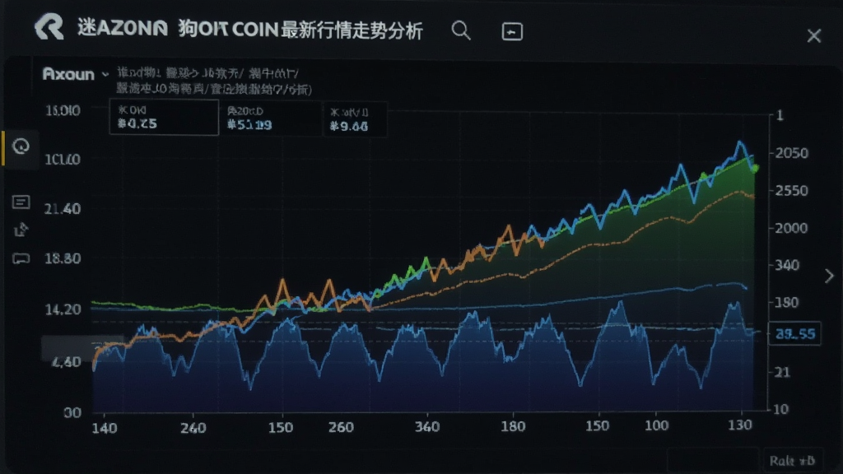
Task: Select the second info box showing 51.19
Action: point(272,118)
